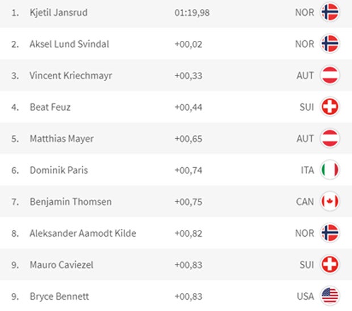Click Switzerland flag next to Beat Feuz
This screenshot has width=352, height=311.
[x=329, y=106]
